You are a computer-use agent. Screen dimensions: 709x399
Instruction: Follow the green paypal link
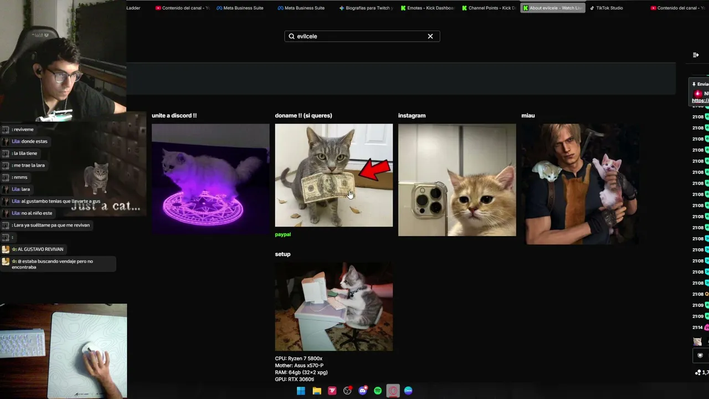point(283,234)
